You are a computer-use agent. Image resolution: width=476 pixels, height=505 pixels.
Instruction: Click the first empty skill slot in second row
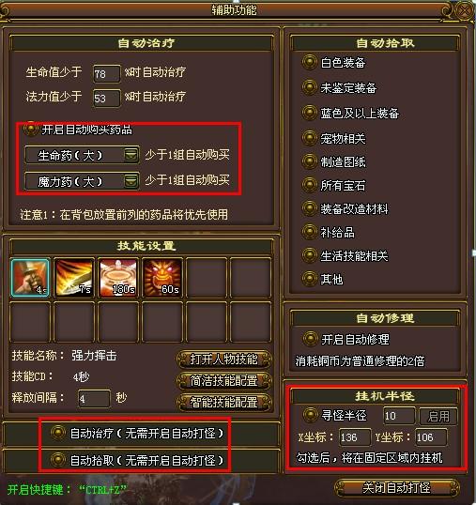[x=30, y=322]
